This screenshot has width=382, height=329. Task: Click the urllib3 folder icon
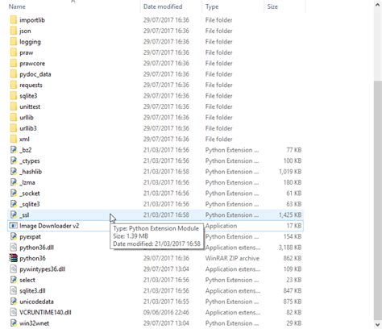(x=14, y=128)
